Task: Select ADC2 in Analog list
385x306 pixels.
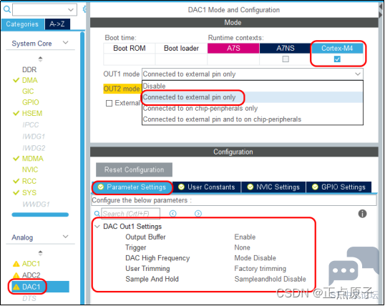Action: (x=31, y=275)
